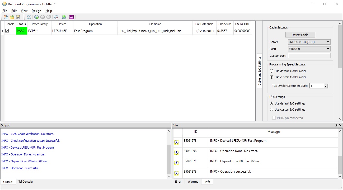343x190 pixels.
Task: Click the Scan devices toolbar icon
Action: coord(29,17)
